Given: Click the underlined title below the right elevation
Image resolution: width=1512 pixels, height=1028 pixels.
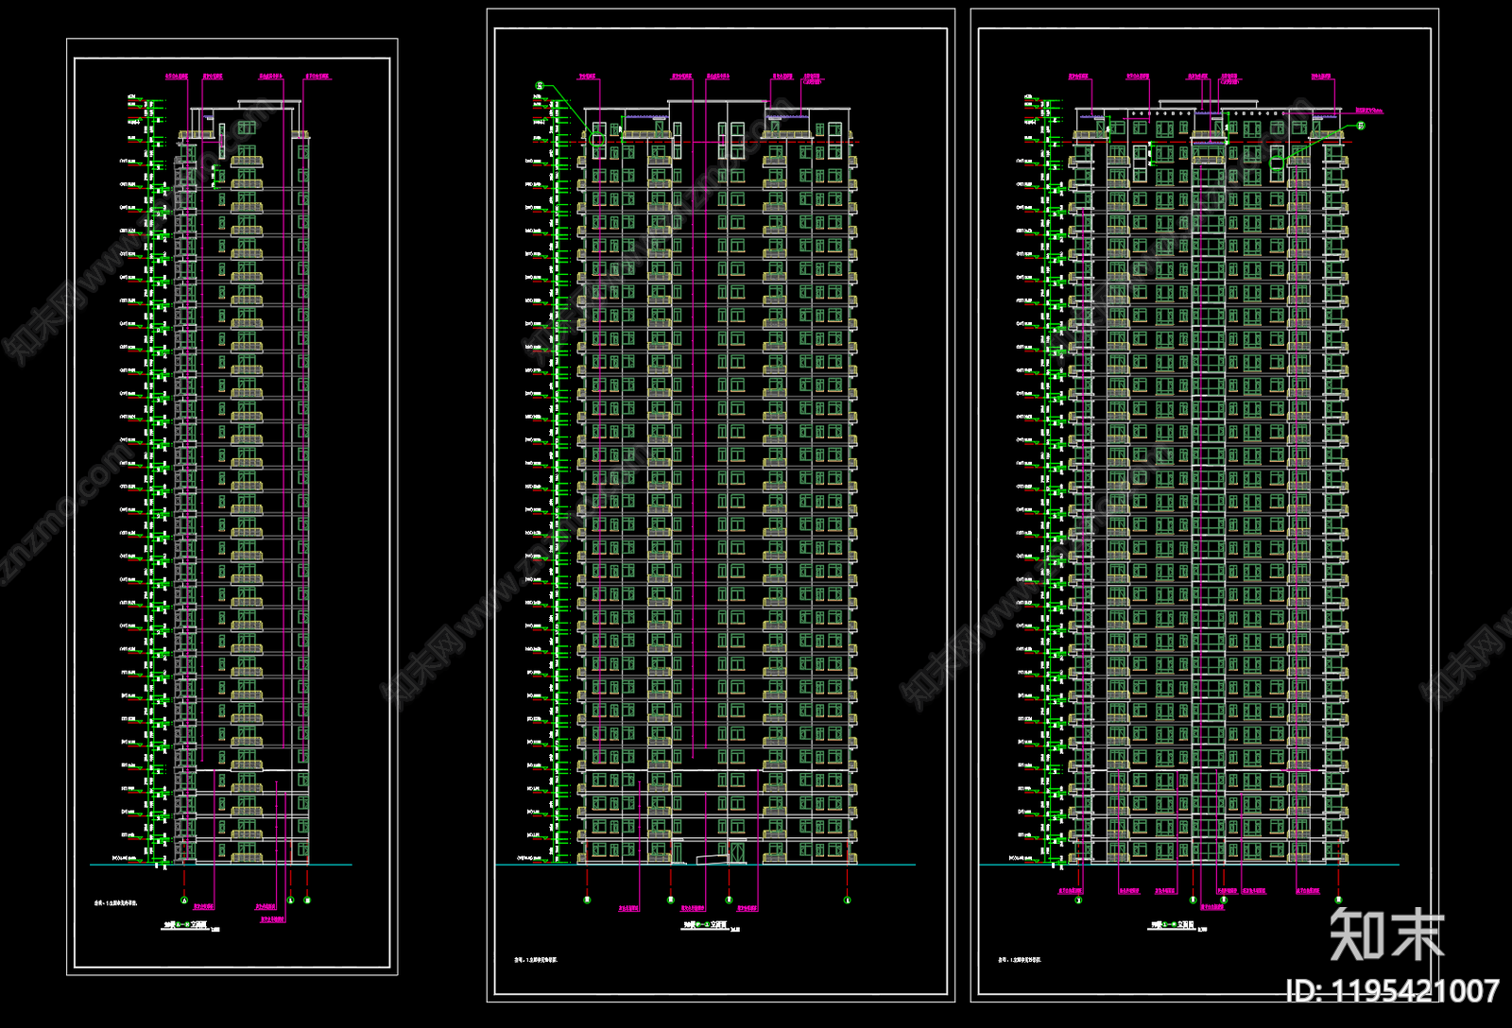Looking at the screenshot, I should pos(1173,926).
